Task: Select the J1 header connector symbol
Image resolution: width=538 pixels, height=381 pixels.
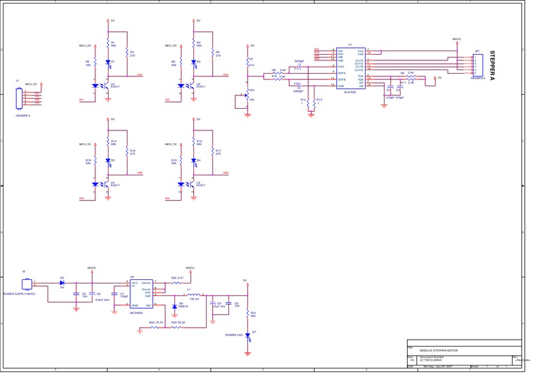Action: coord(20,98)
